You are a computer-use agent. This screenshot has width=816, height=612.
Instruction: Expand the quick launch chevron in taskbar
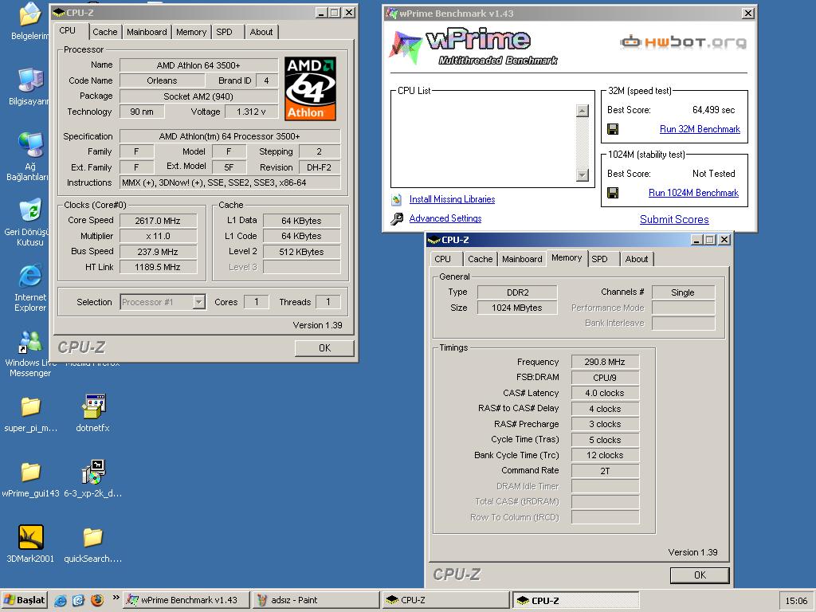[116, 598]
